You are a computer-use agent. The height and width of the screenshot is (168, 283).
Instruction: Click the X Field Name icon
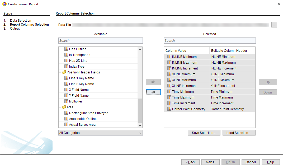point(66,90)
